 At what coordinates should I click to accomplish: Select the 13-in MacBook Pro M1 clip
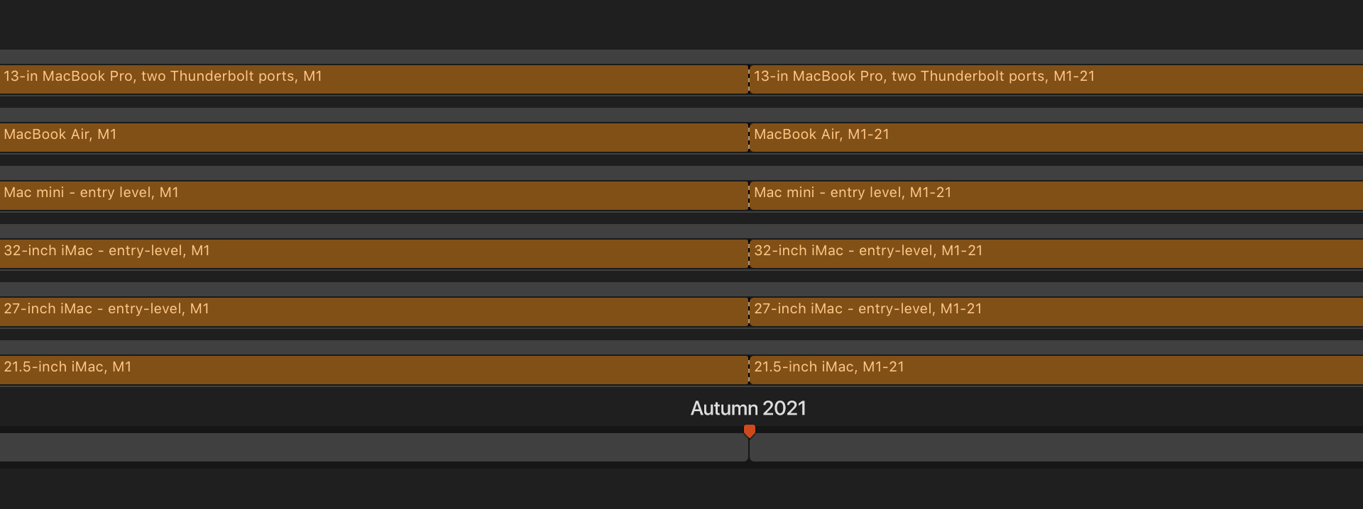(x=374, y=79)
